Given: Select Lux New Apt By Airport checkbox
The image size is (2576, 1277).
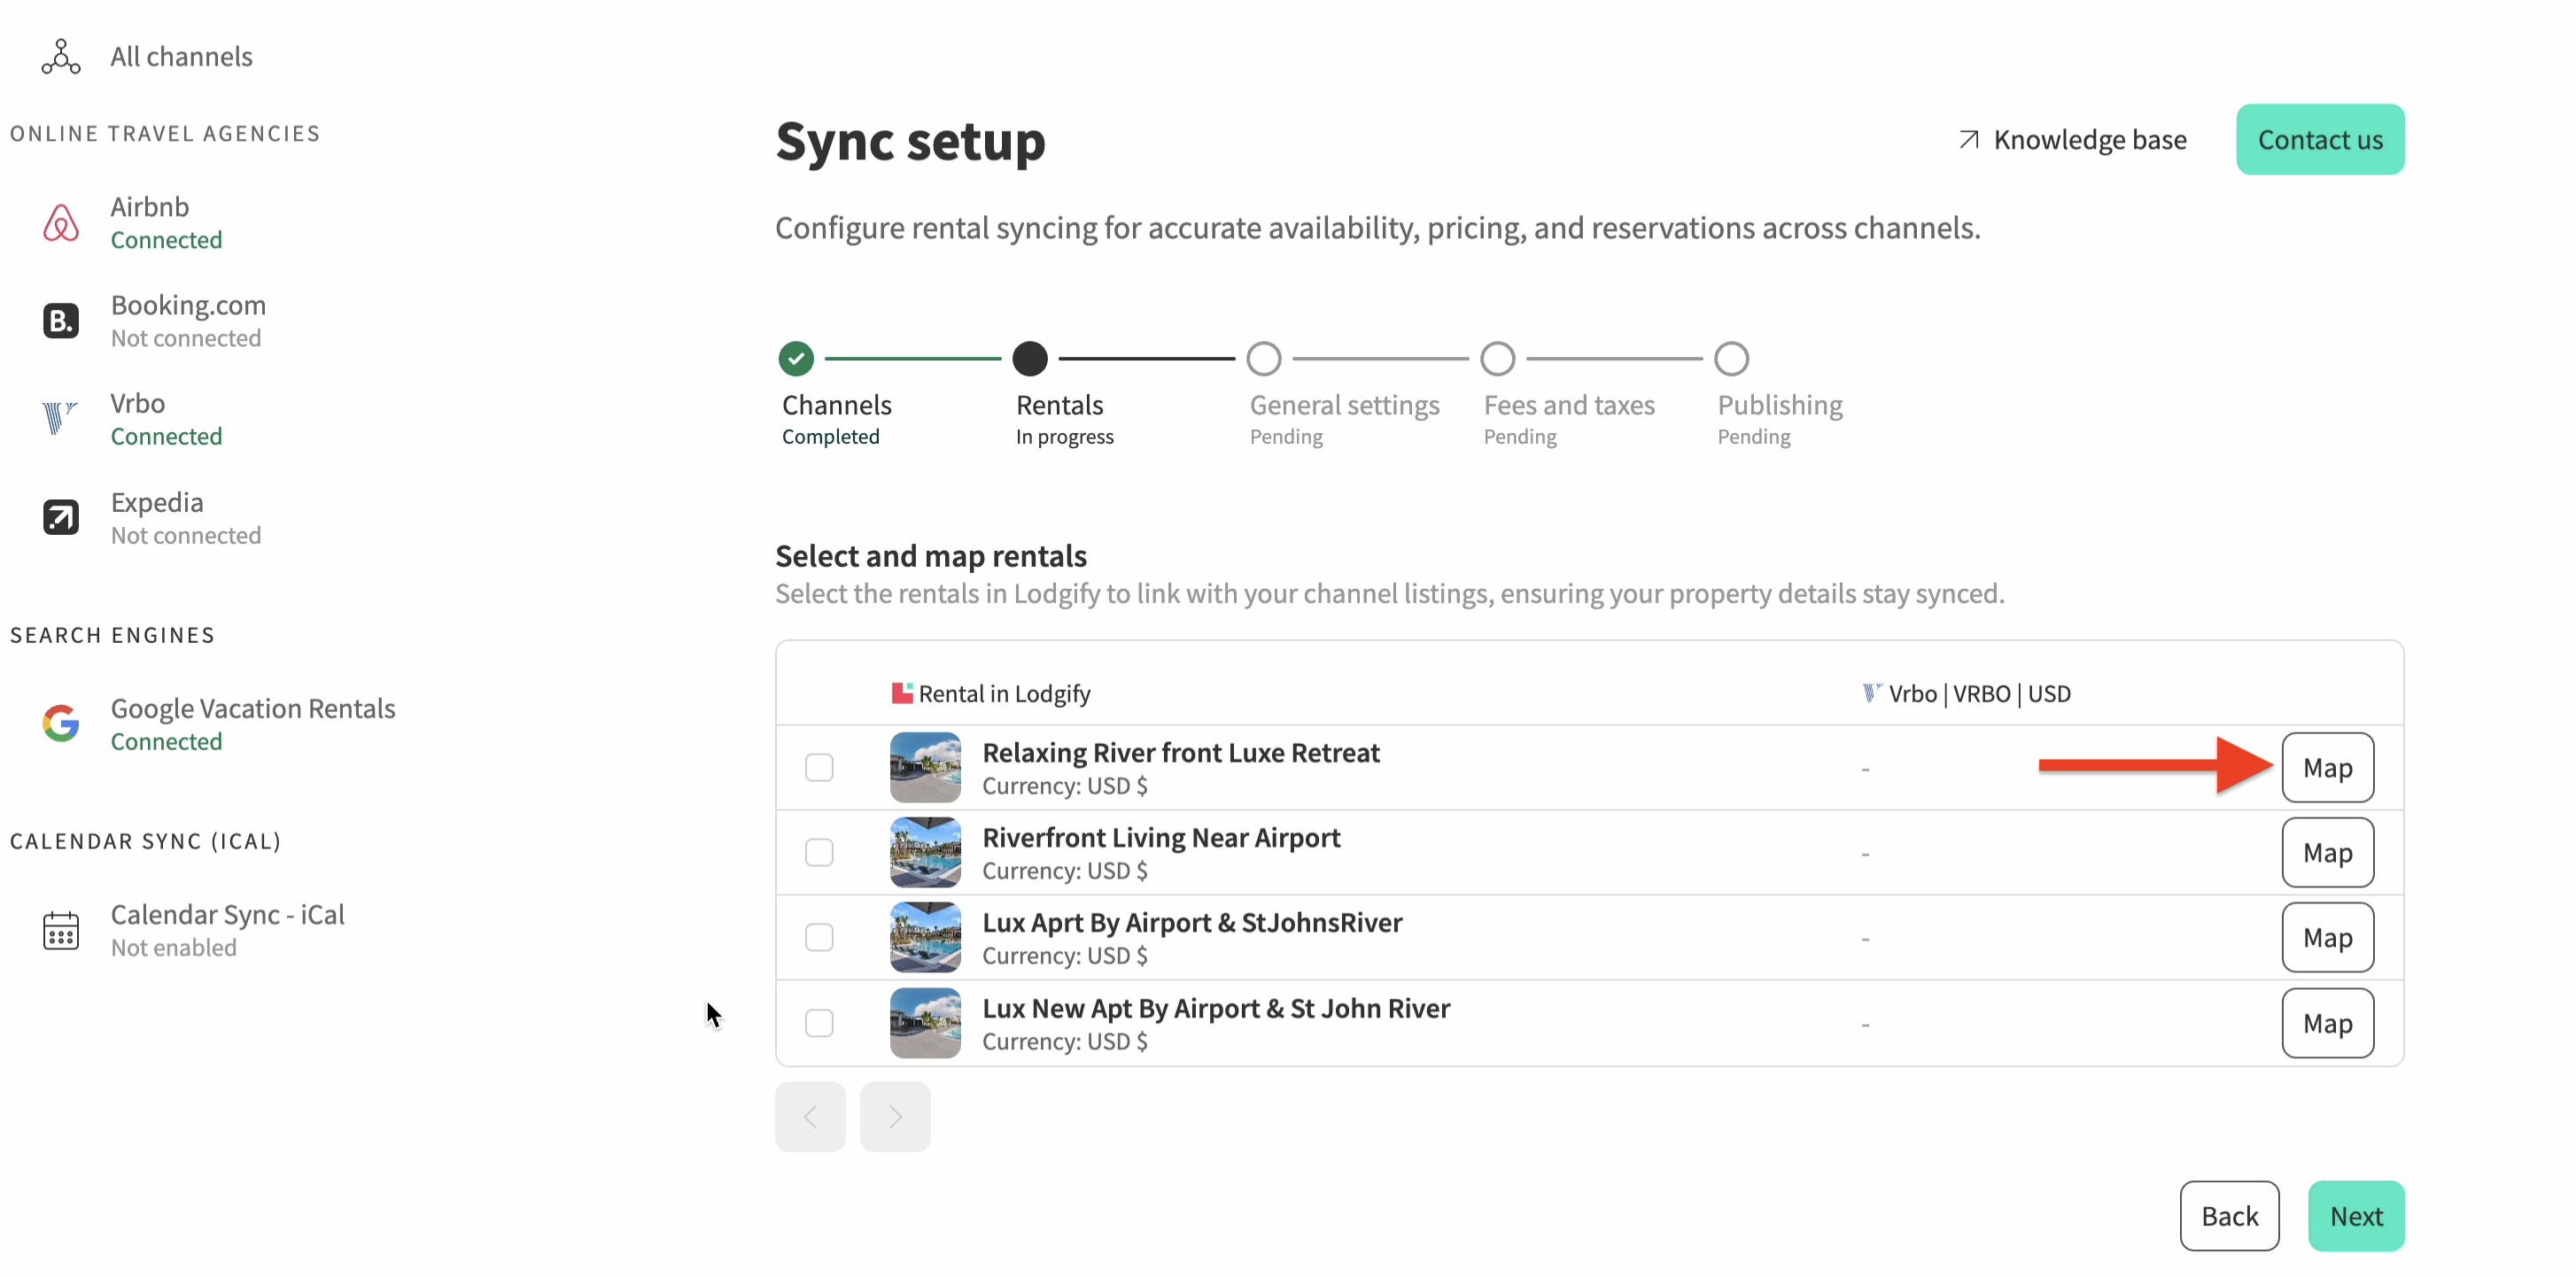Looking at the screenshot, I should (819, 1024).
